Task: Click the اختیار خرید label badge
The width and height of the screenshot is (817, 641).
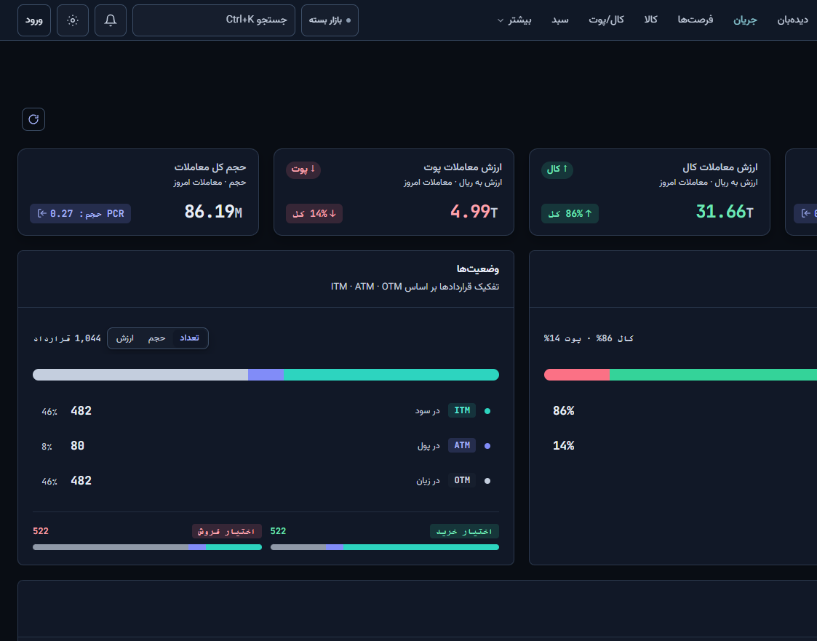Action: (x=464, y=531)
